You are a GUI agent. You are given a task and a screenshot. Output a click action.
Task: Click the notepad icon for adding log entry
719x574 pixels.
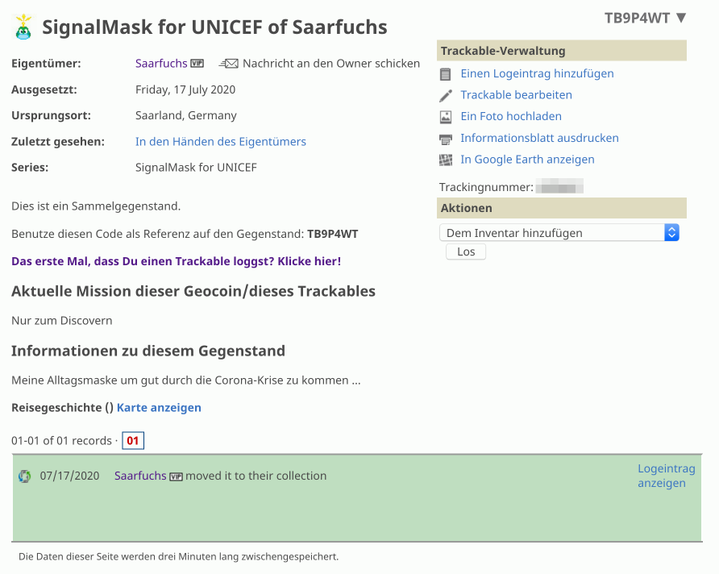[x=445, y=74]
